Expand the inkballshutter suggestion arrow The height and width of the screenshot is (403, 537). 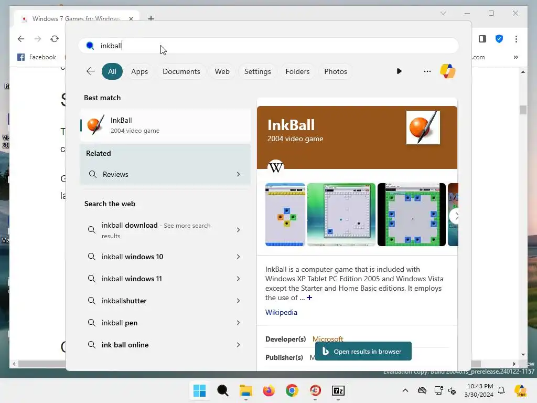pyautogui.click(x=239, y=301)
